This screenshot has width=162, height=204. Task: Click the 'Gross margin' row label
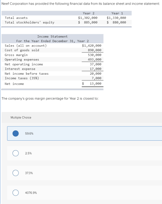[16, 55]
